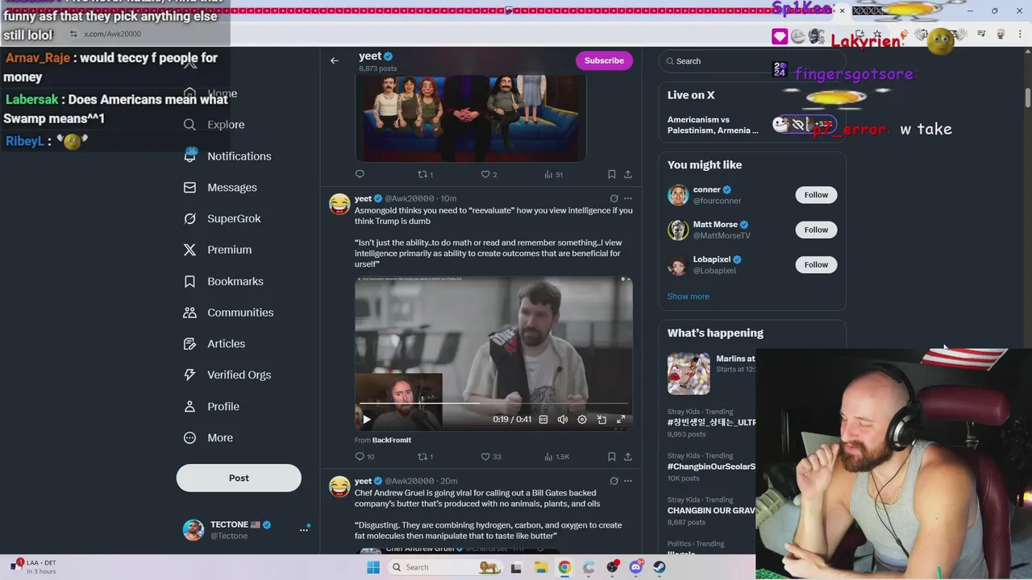Click the Profile person icon
Image resolution: width=1032 pixels, height=580 pixels.
189,406
